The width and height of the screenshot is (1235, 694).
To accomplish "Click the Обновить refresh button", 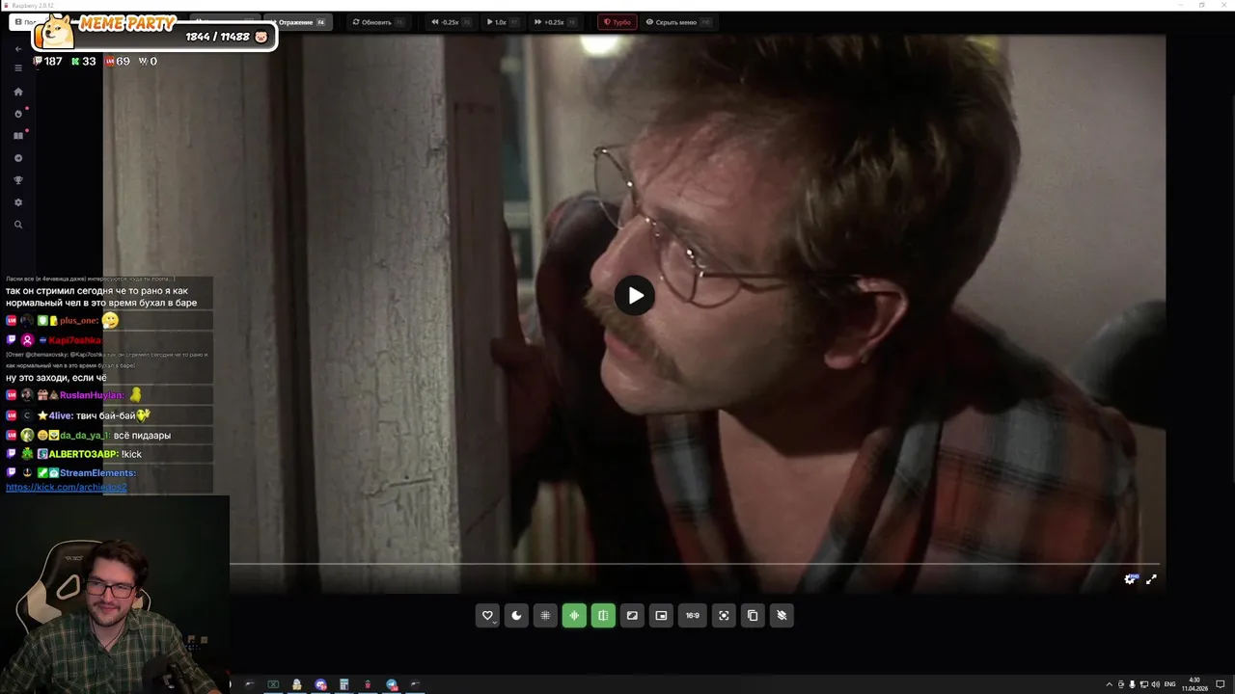I will [x=378, y=22].
